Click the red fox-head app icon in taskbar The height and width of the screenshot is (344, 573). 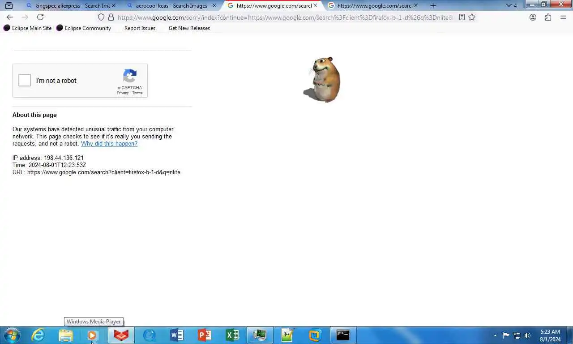121,335
